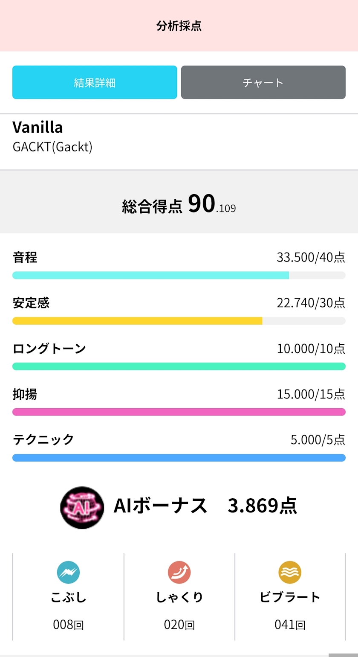Click the blue テクニック score bar
Image resolution: width=358 pixels, height=657 pixels.
179,458
